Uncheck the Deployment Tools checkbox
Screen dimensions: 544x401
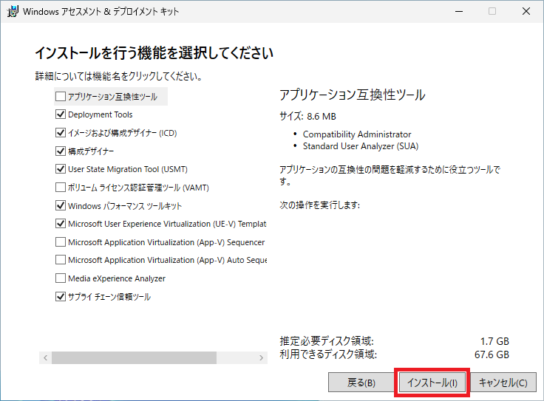tap(61, 114)
